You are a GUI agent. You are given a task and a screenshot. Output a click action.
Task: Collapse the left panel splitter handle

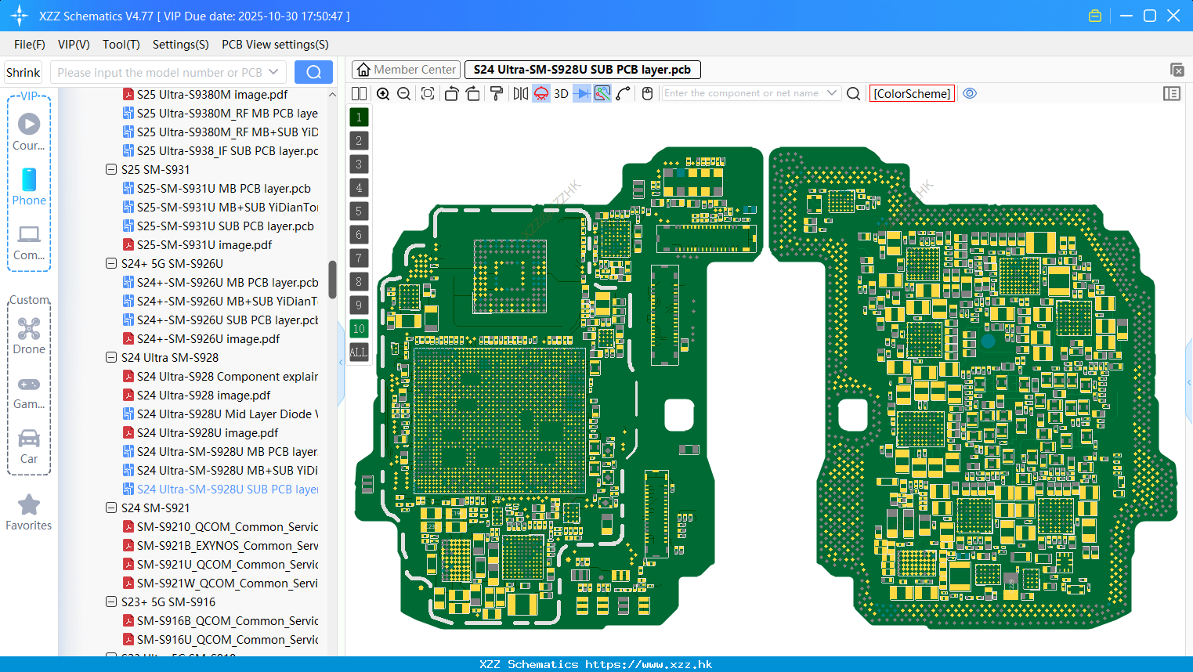click(341, 363)
